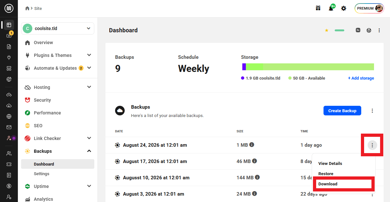Click the purple 1.9 GB coolsite.tld legend dot
The width and height of the screenshot is (390, 202).
[x=243, y=78]
